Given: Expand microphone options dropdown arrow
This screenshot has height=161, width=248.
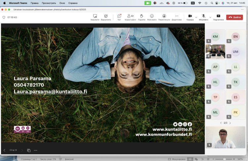Looking at the screenshot, I should tap(210, 17).
